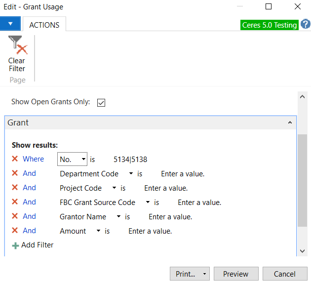
Task: Open the blue application menu dropdown
Action: point(10,24)
